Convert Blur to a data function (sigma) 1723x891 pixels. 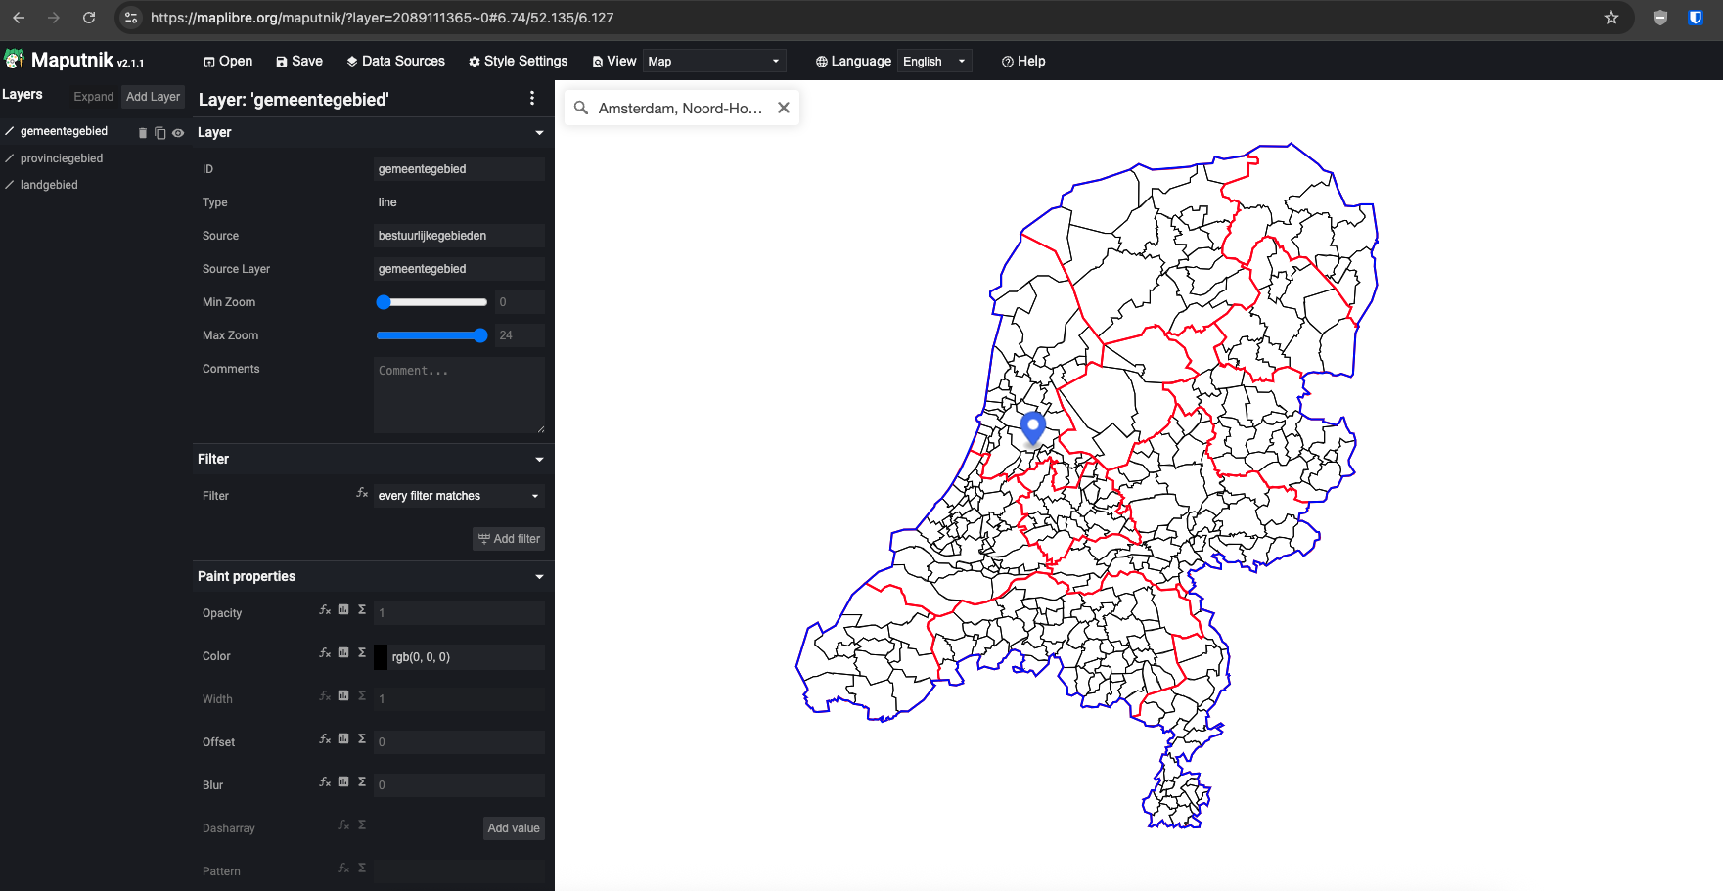pyautogui.click(x=362, y=781)
